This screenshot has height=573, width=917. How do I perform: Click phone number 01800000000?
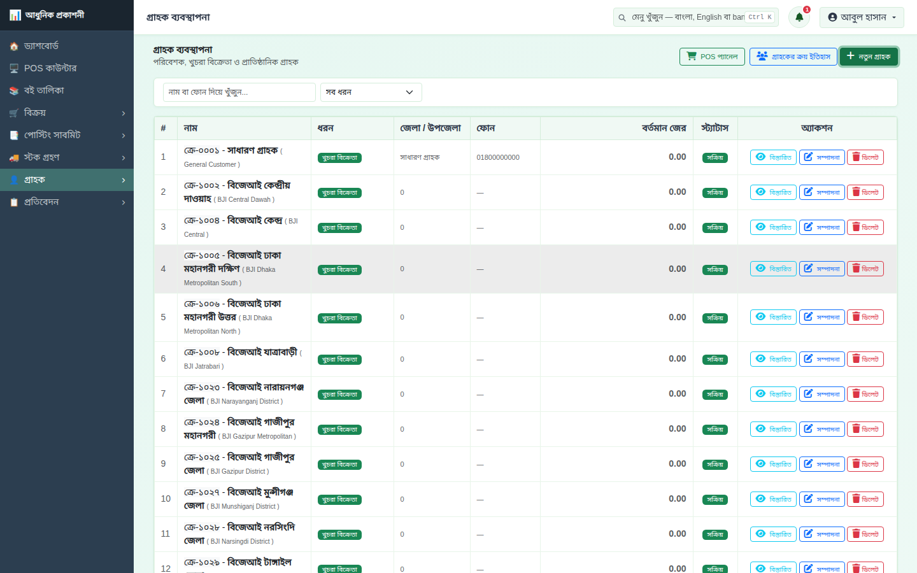coord(498,157)
